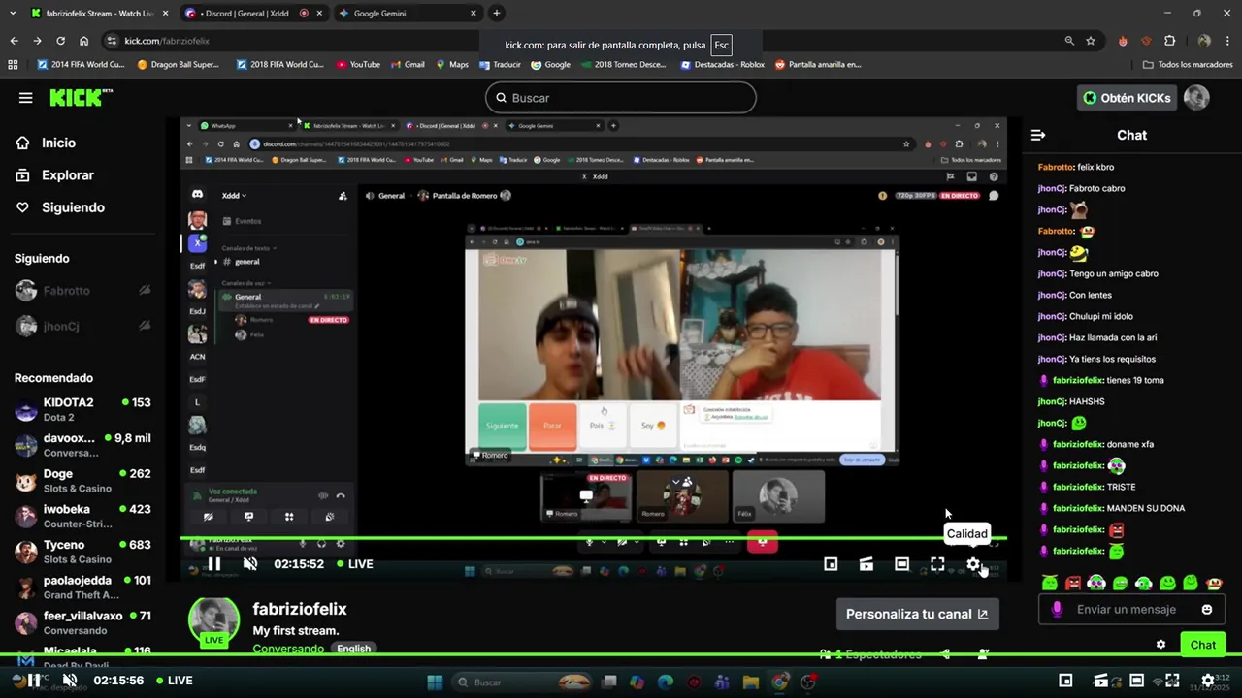Open recommended channel Tyceno
The image size is (1242, 698).
(x=82, y=552)
